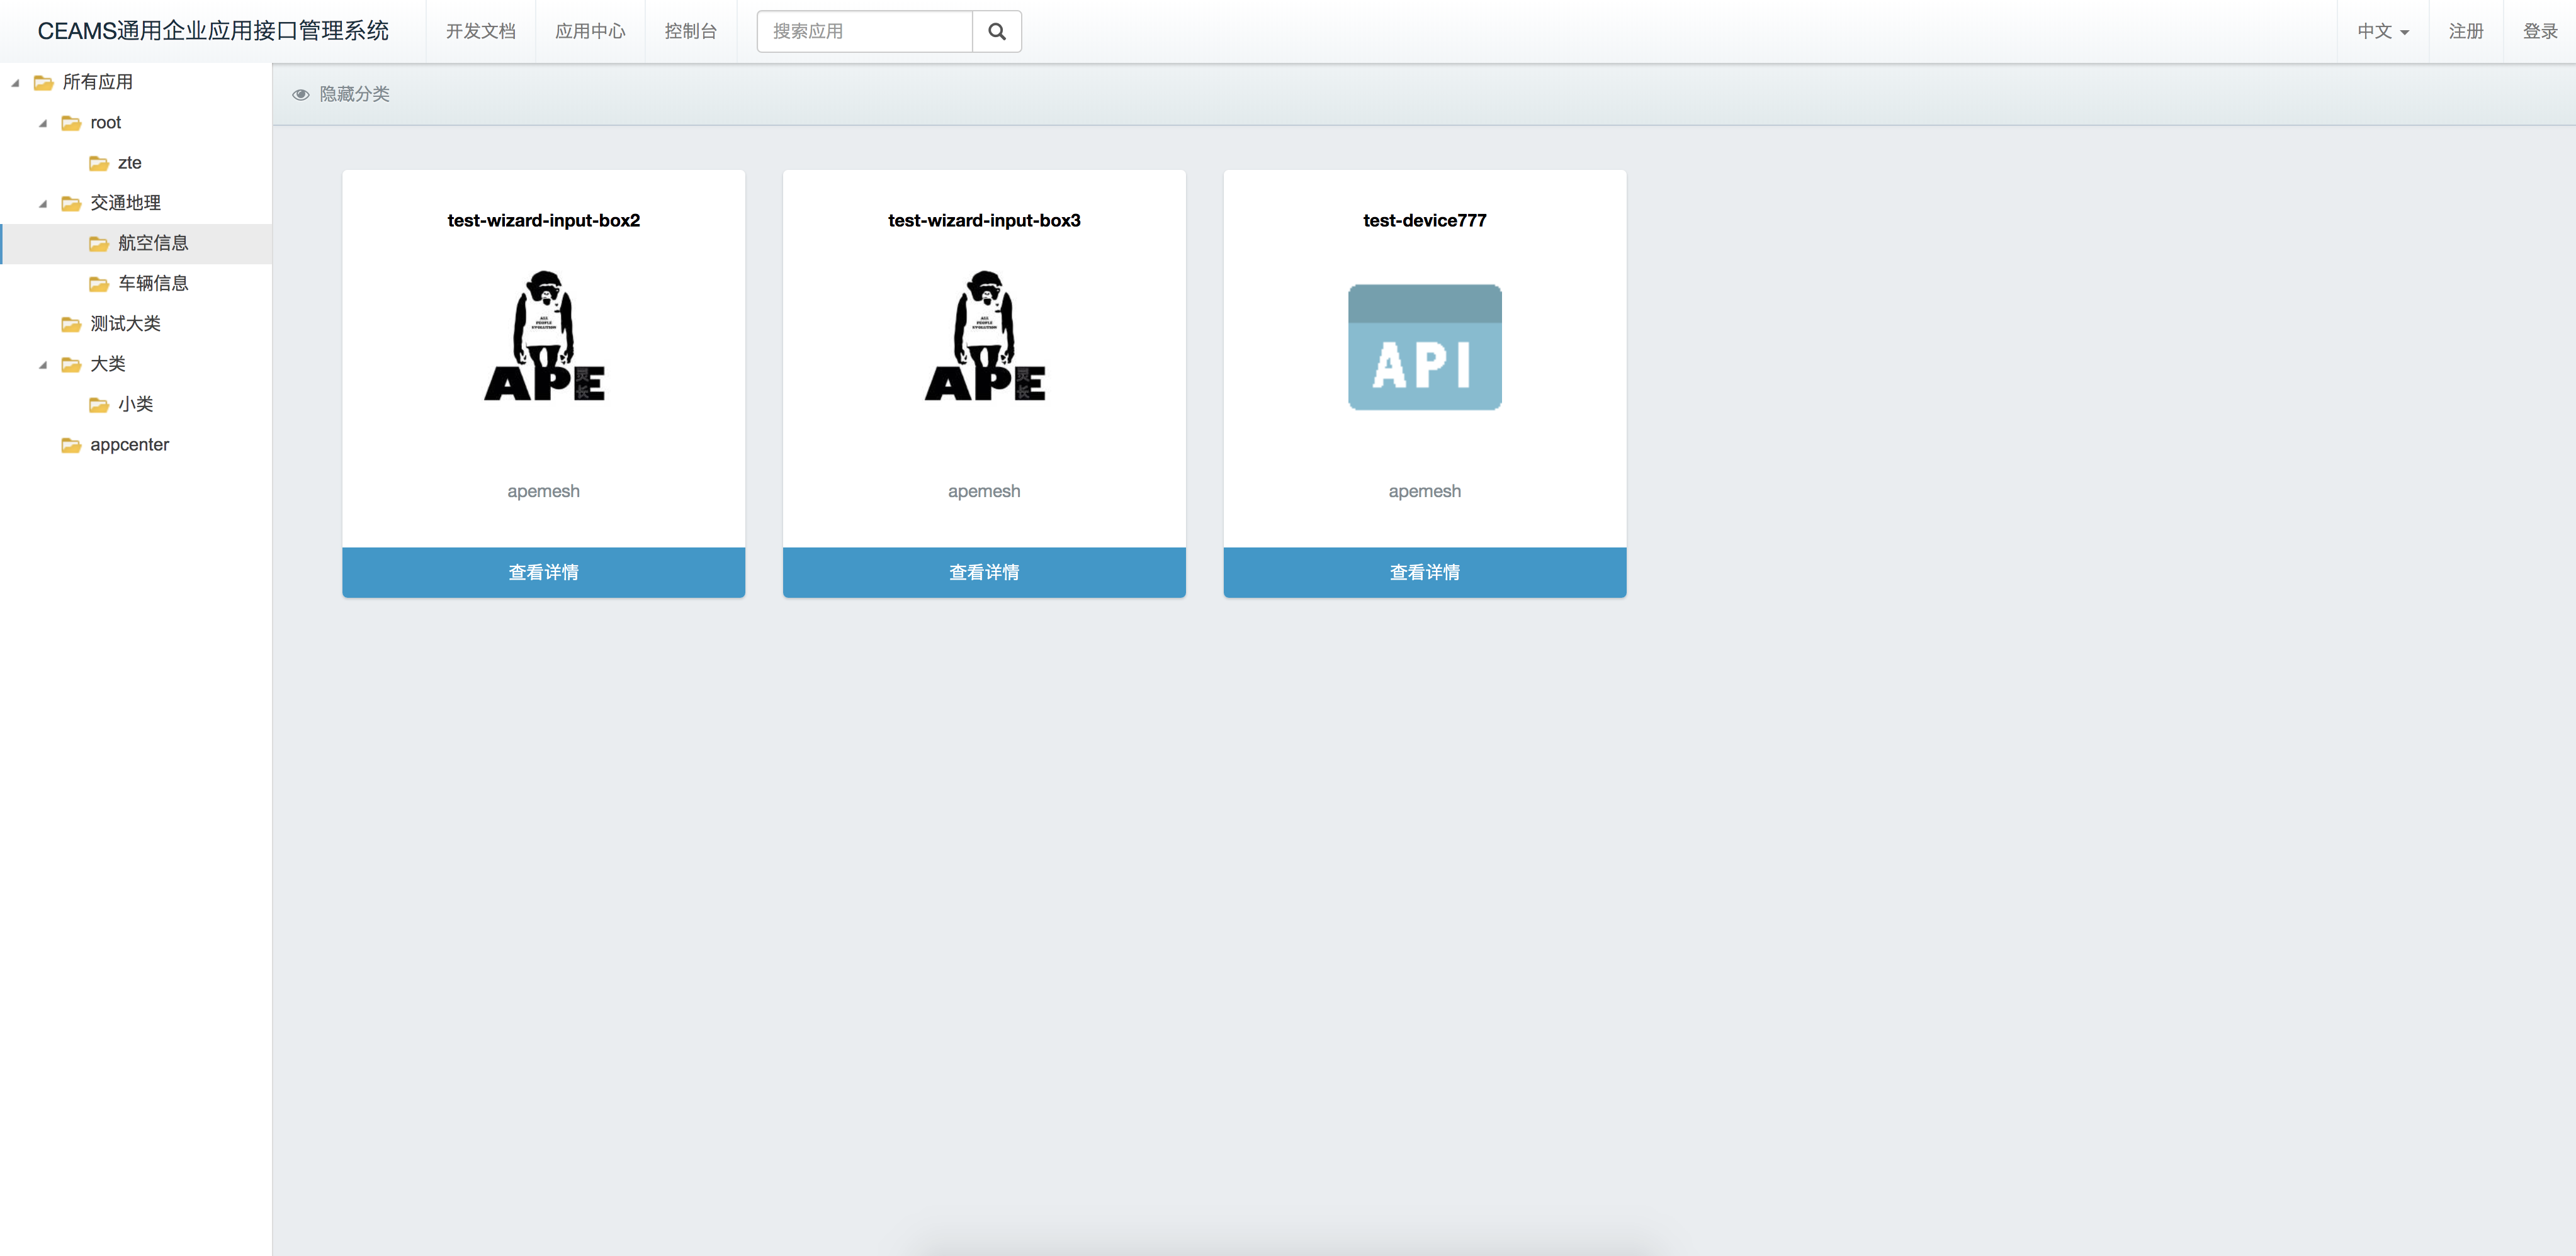Open the APE logo of test-wizard-input-box2
2576x1256 pixels.
click(544, 336)
